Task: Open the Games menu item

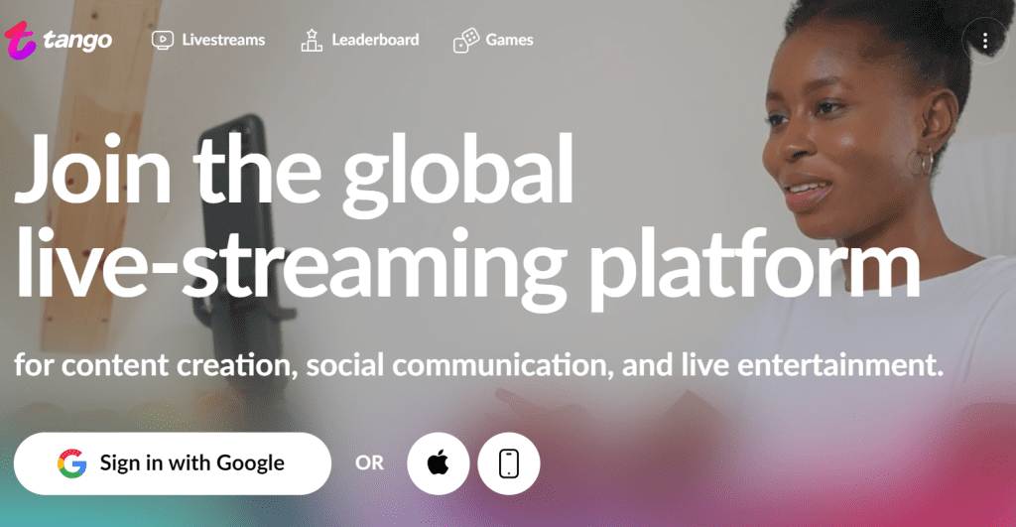Action: tap(493, 40)
